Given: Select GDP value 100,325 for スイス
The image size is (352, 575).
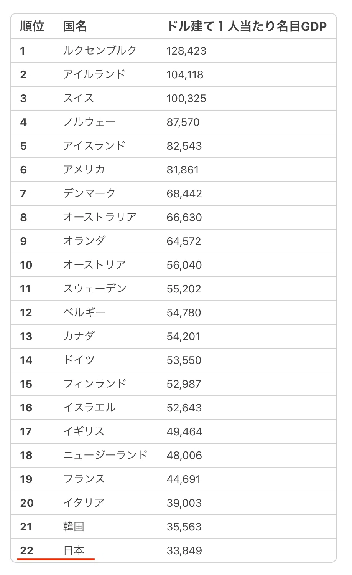Looking at the screenshot, I should [x=186, y=98].
